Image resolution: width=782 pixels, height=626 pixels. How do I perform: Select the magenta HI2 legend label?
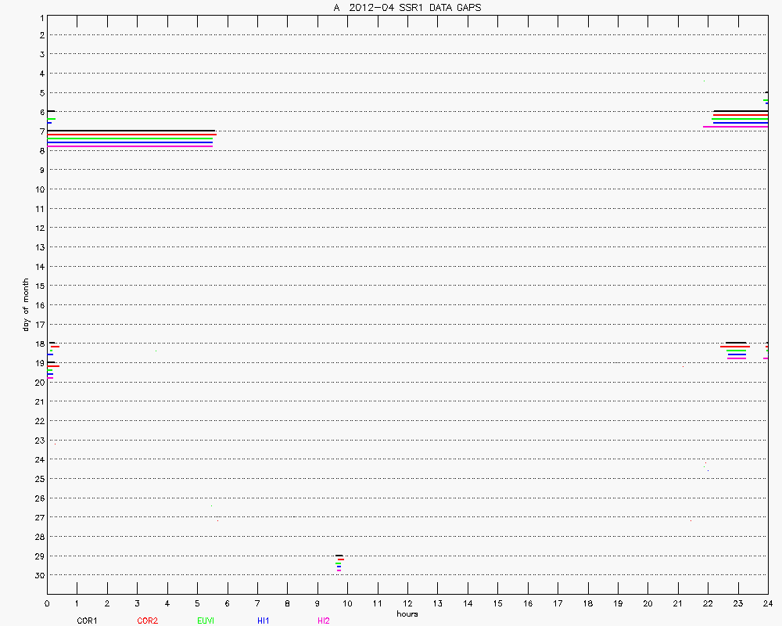(x=324, y=621)
